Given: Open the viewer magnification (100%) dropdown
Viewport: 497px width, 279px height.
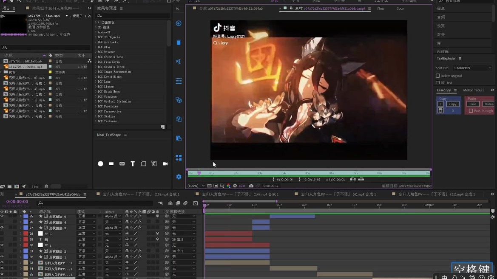Looking at the screenshot, I should click(196, 186).
